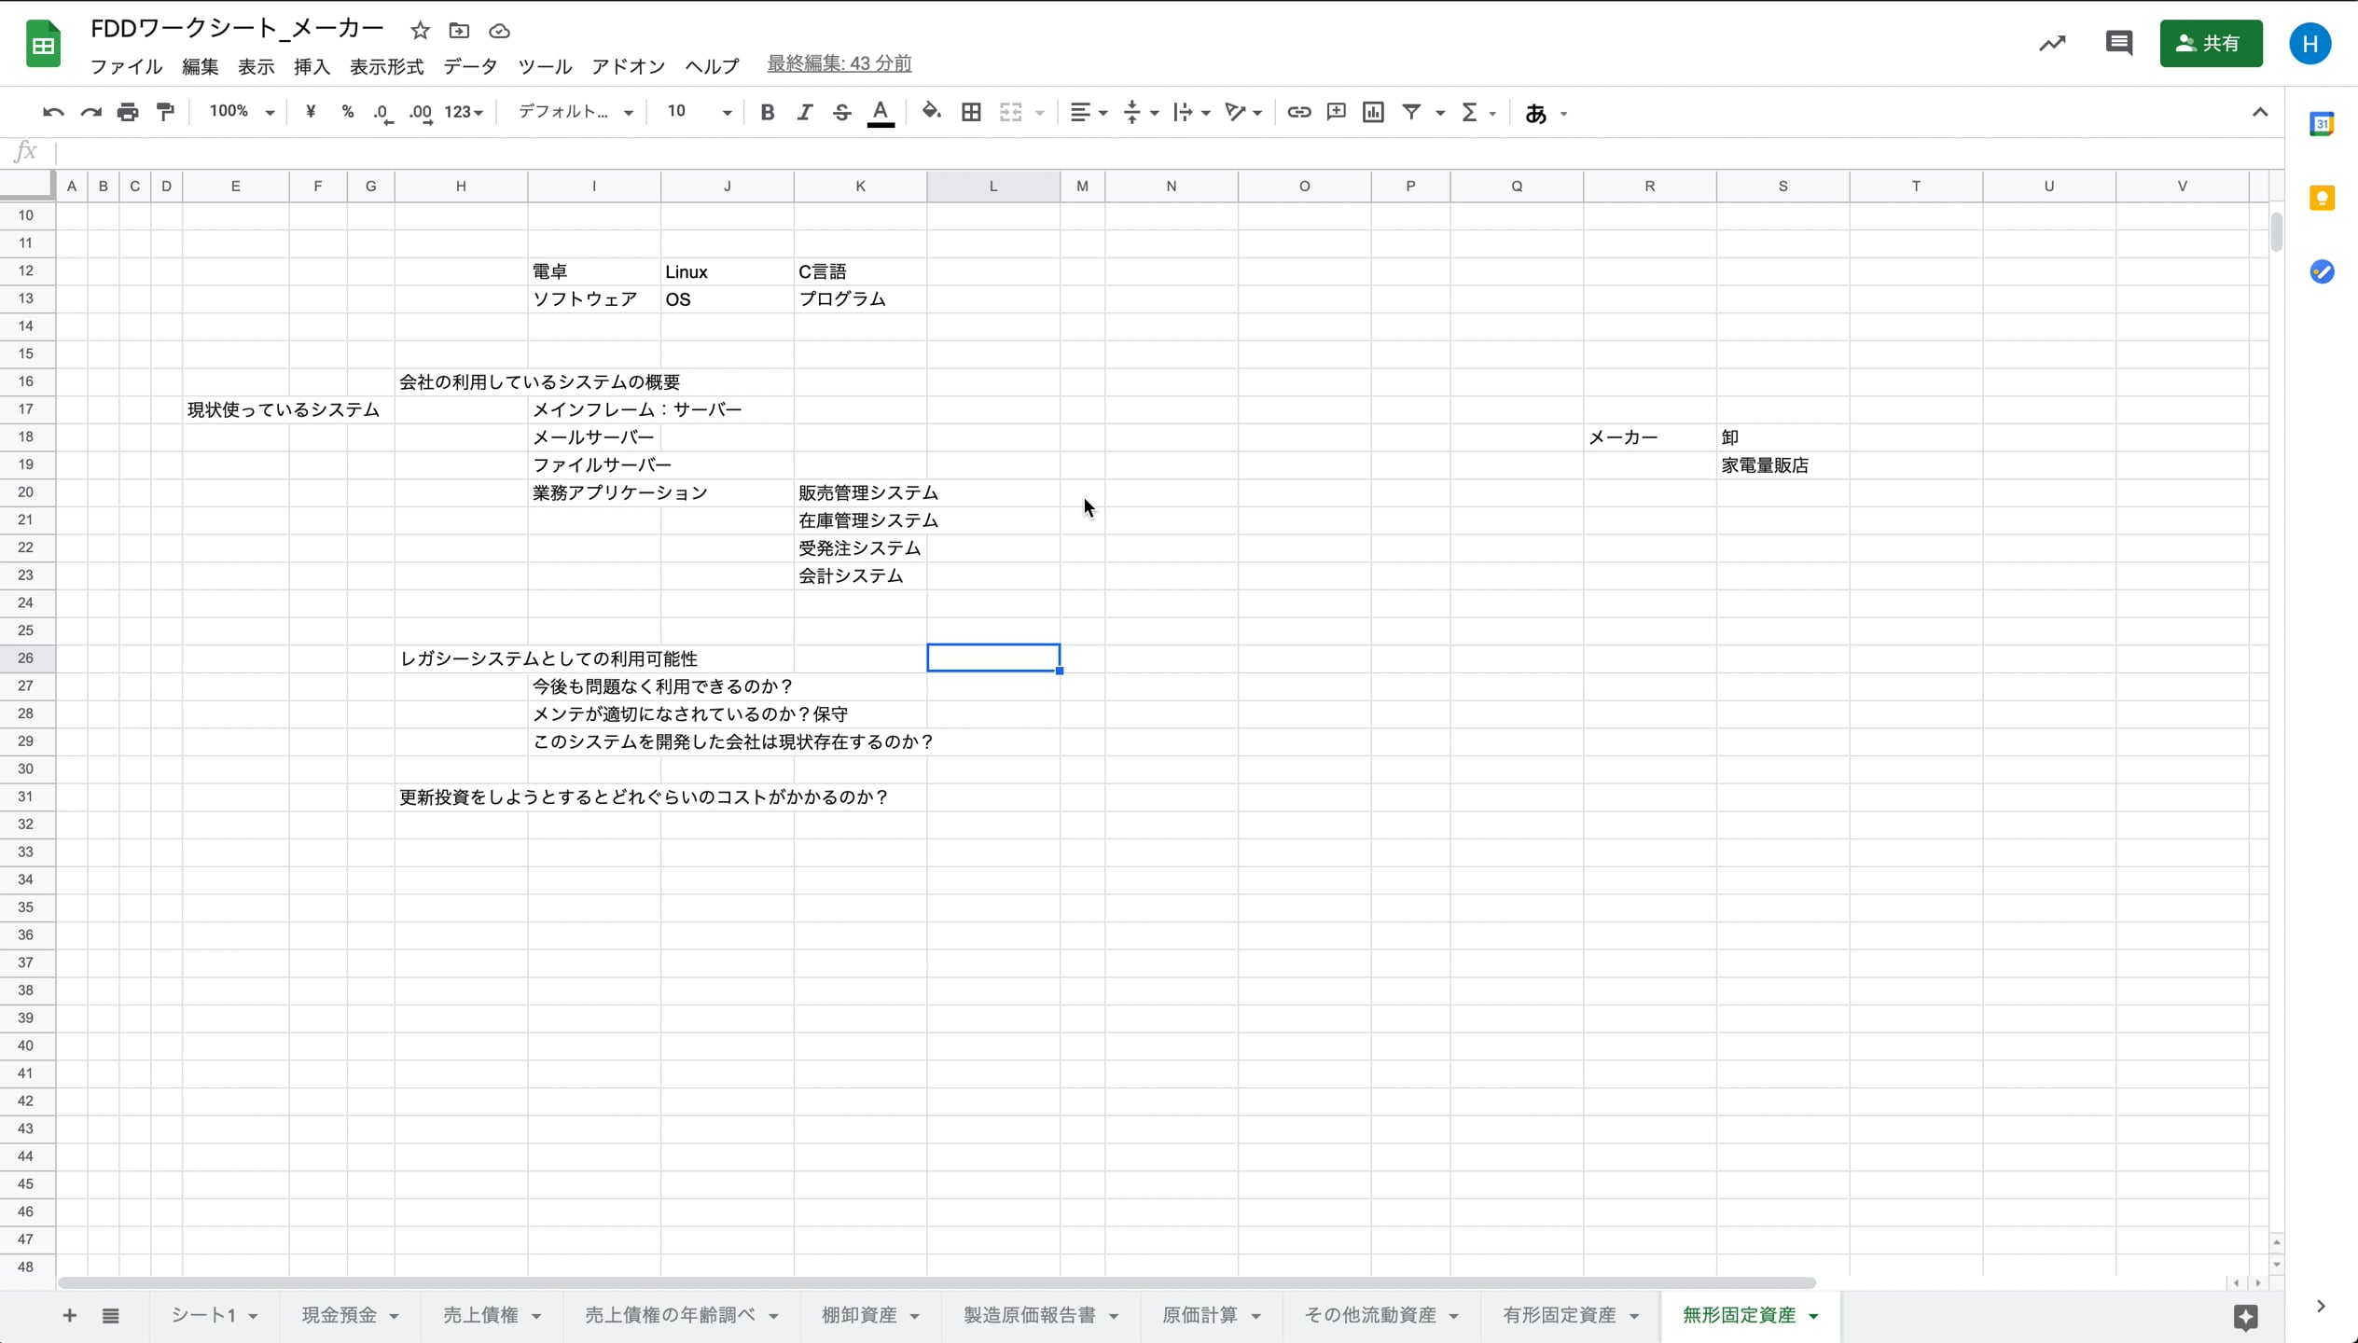Image resolution: width=2358 pixels, height=1343 pixels.
Task: Open the text color picker
Action: point(880,112)
